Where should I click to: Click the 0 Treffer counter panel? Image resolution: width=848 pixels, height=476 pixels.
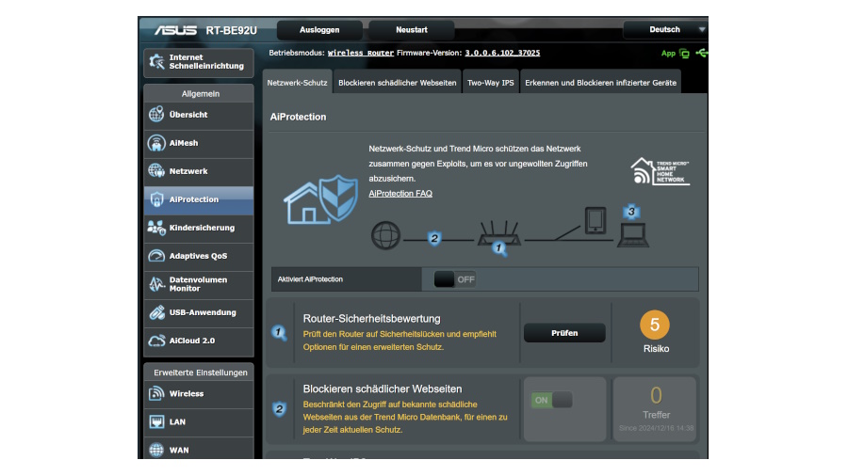pos(656,408)
